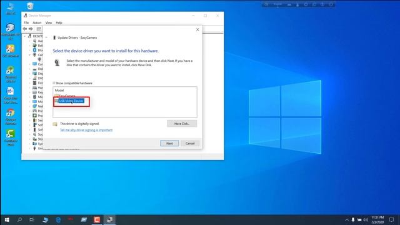The image size is (400, 225).
Task: Select the Audio inputs speaker icon in tree
Action: [x=35, y=41]
